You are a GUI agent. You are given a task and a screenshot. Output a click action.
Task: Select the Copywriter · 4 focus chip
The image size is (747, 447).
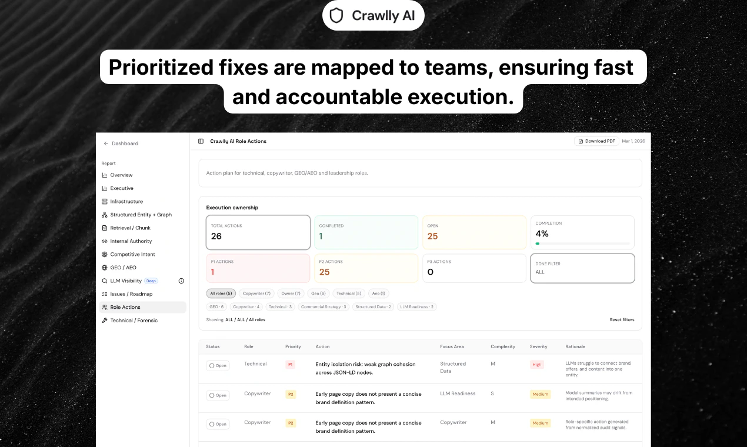[x=246, y=307]
